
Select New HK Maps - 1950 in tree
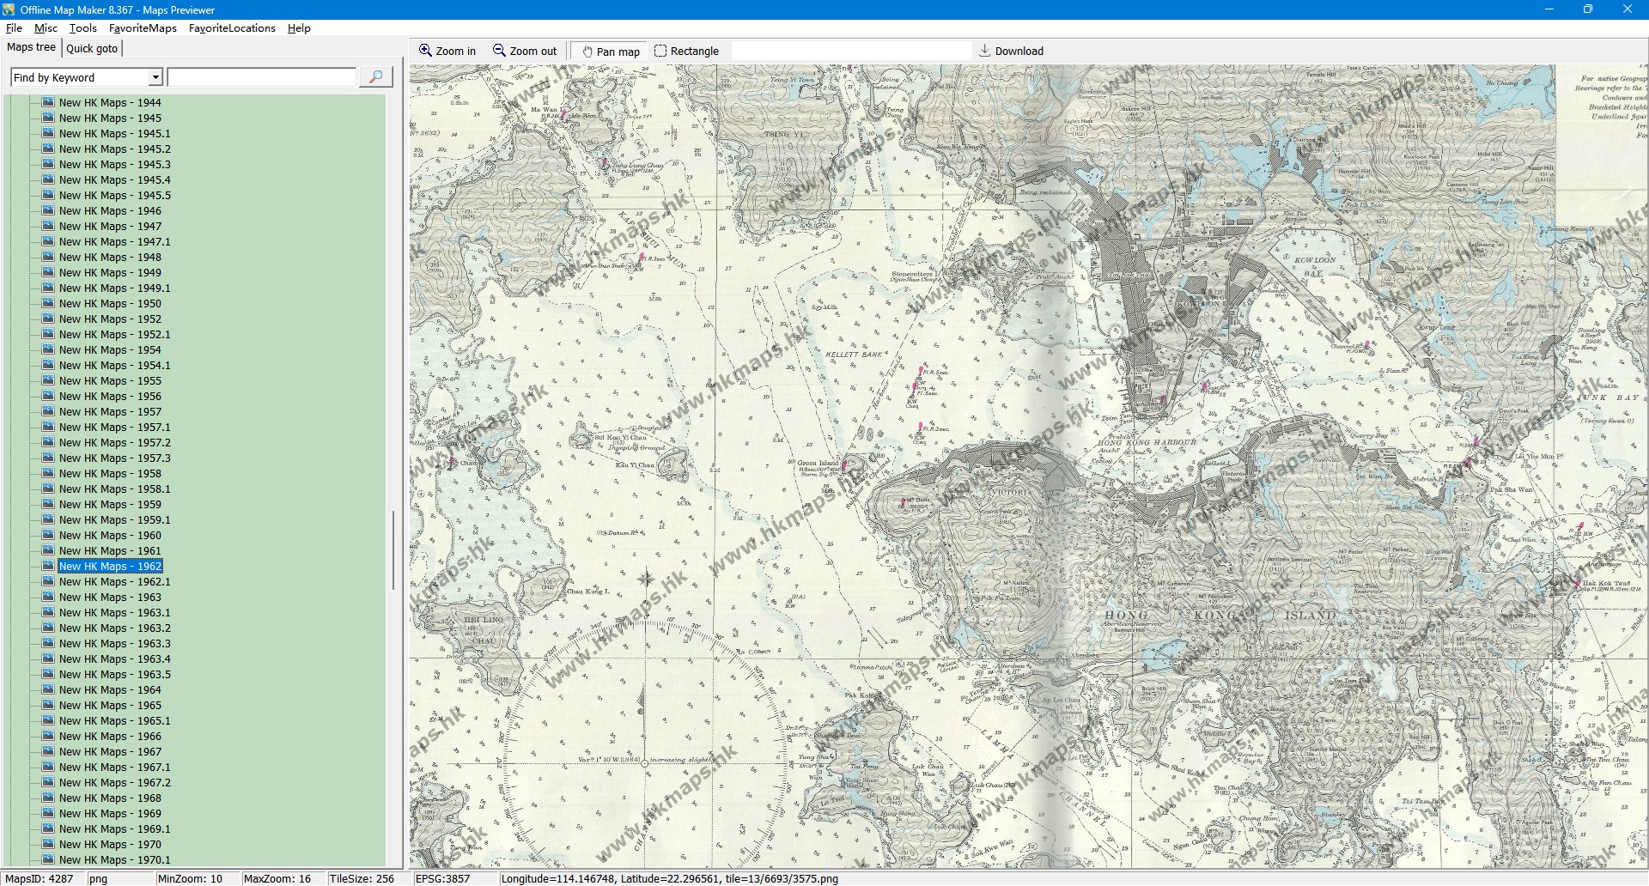110,304
